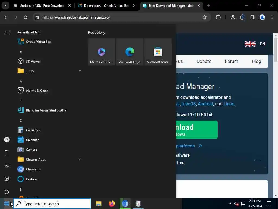
Task: Open user account icon in Start sidebar
Action: tap(7, 140)
